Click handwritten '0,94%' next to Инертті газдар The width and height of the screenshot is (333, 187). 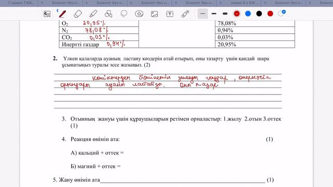(x=116, y=44)
